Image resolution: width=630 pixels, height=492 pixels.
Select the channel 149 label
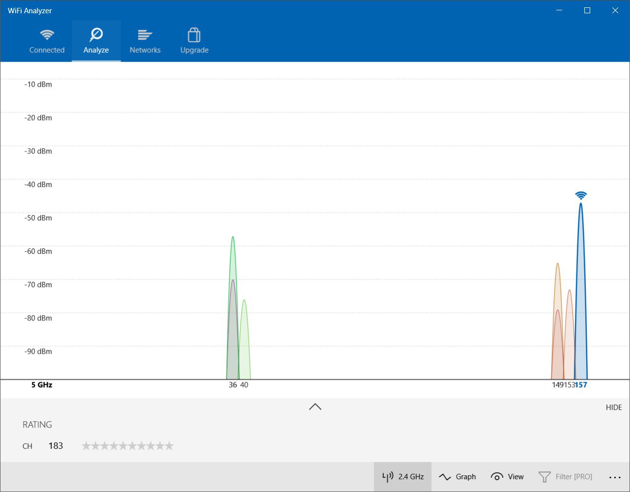pyautogui.click(x=558, y=385)
